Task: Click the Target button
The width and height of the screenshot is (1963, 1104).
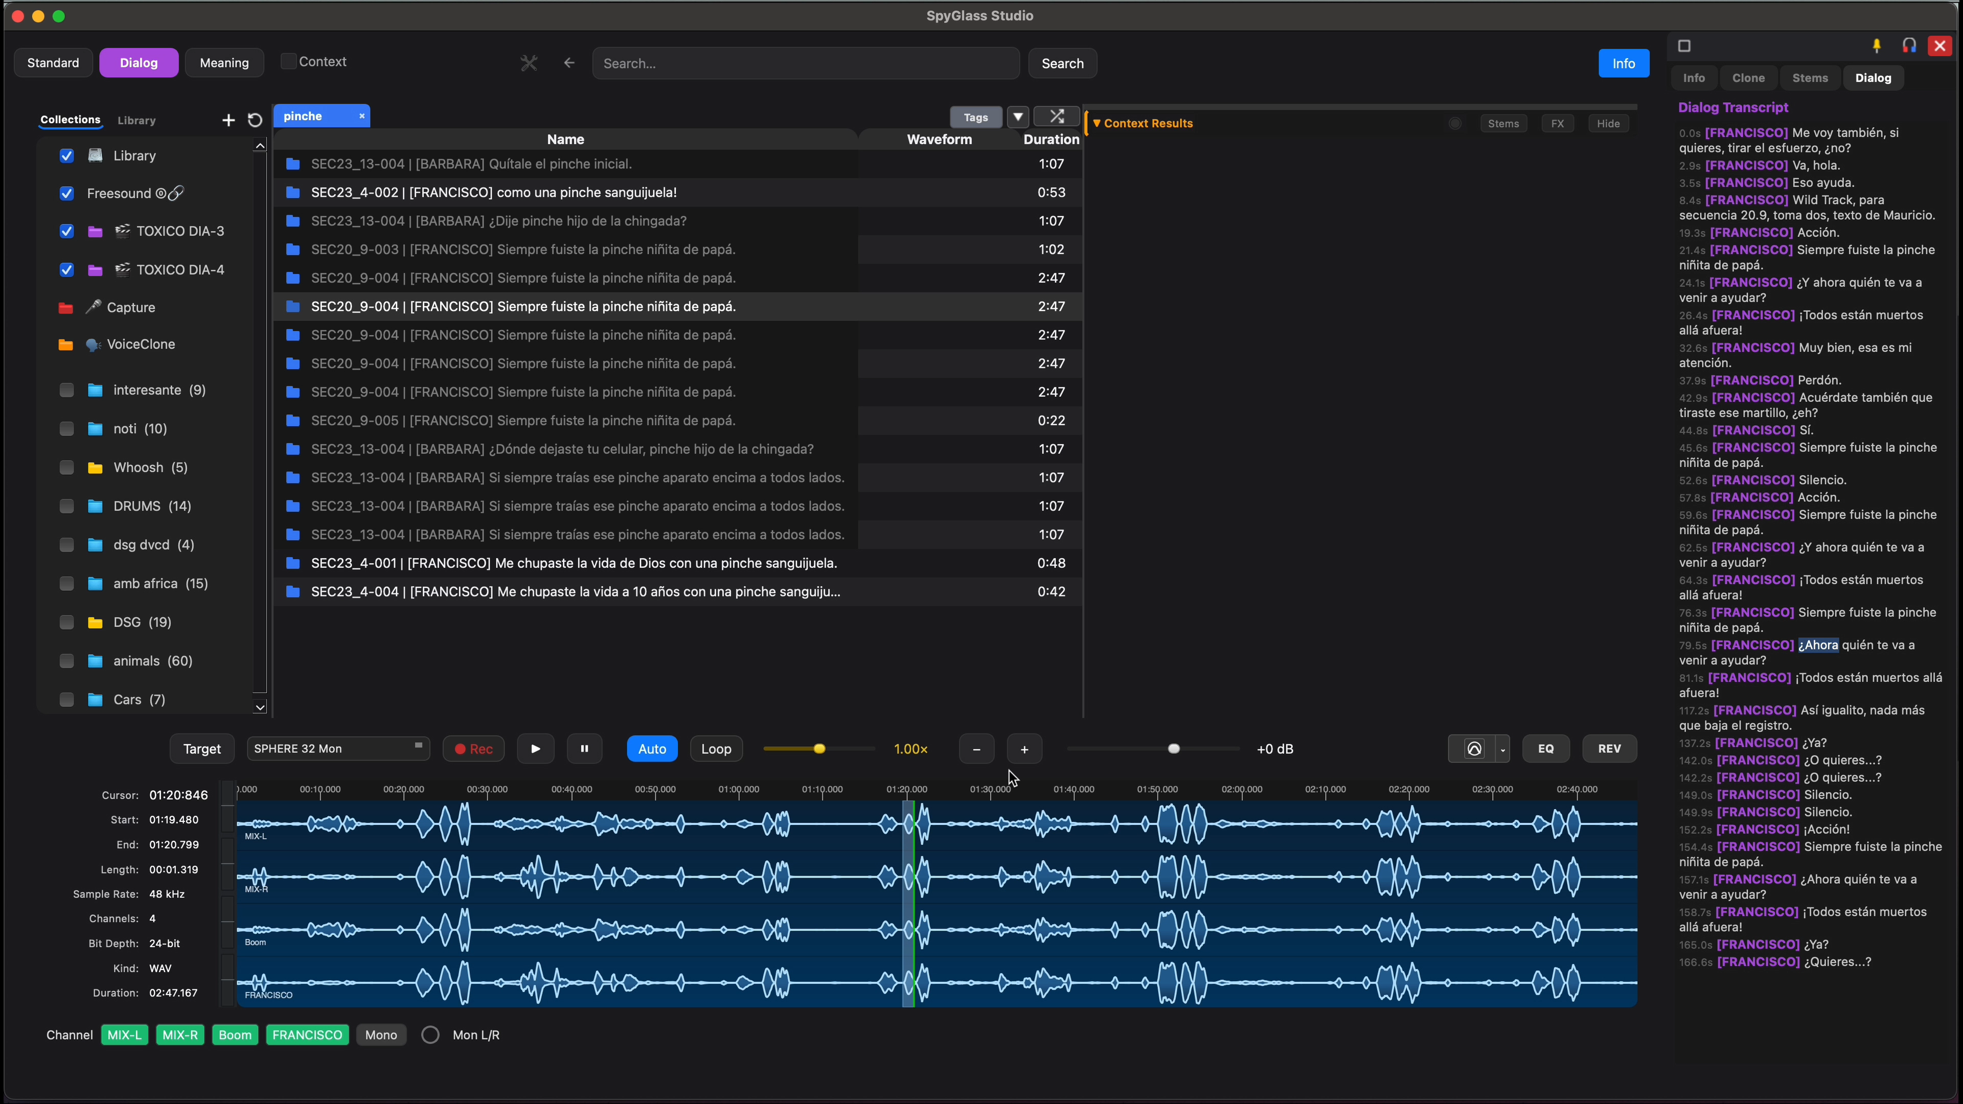Action: tap(202, 749)
